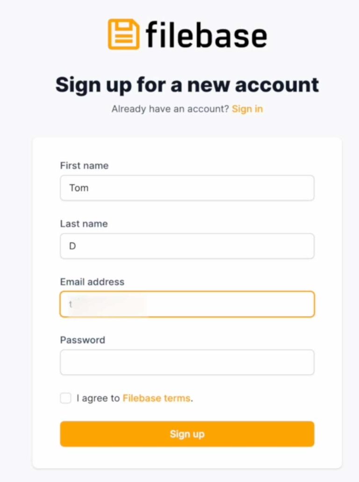Screen dimensions: 359x482
Task: Click the white form card's empty bottom area
Action: [187, 457]
